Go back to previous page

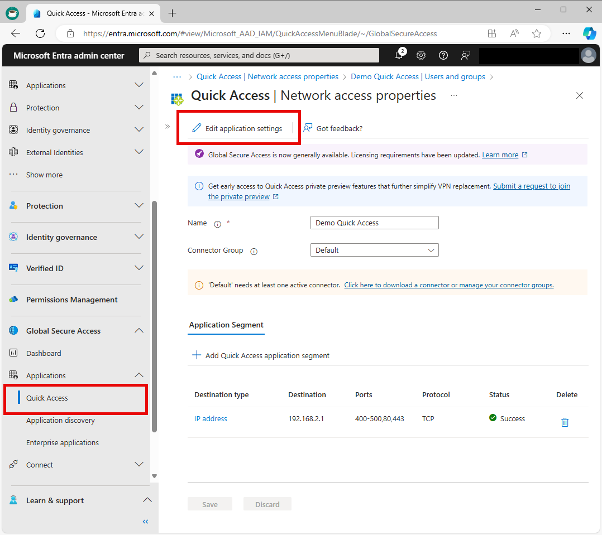(x=16, y=33)
